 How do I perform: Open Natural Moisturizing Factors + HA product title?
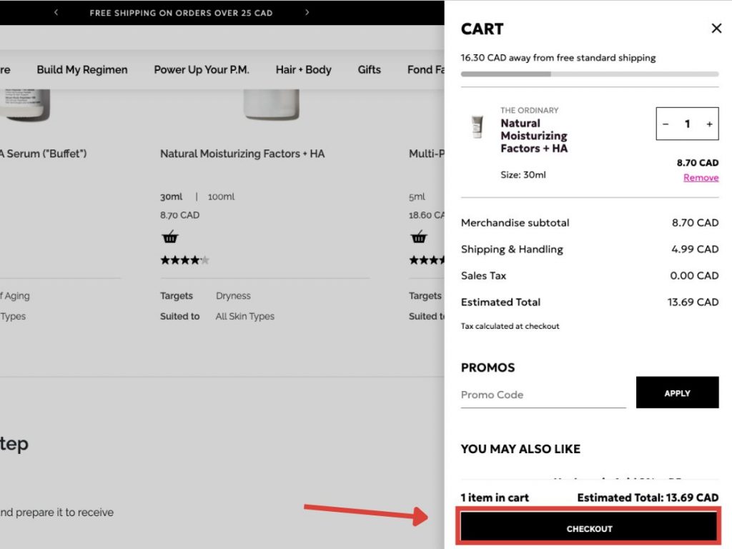tap(242, 154)
